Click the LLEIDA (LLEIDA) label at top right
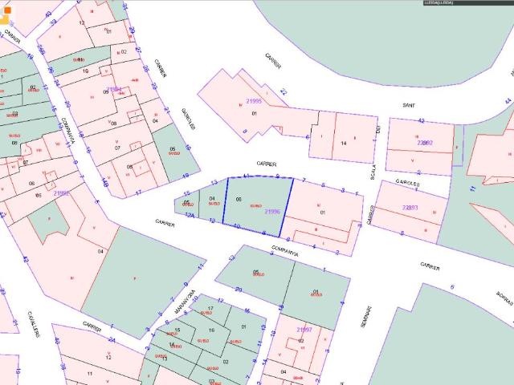This screenshot has width=514, height=385. pyautogui.click(x=439, y=3)
